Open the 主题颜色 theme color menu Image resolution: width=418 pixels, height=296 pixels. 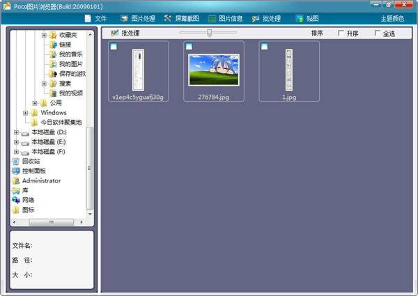[392, 18]
